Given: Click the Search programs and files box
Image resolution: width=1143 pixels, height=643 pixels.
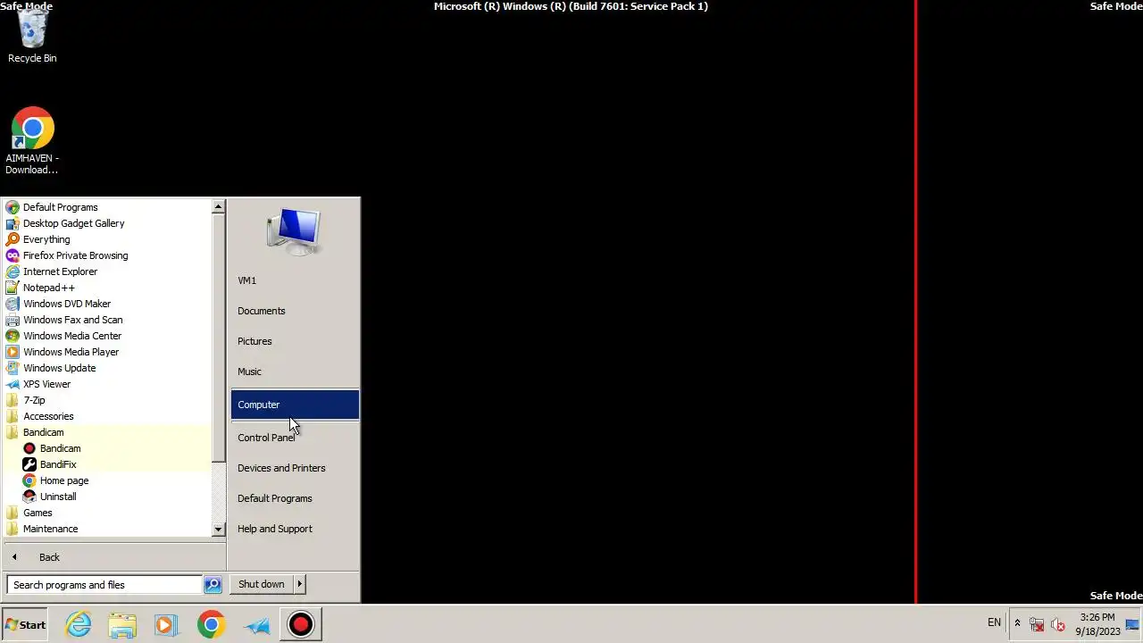Looking at the screenshot, I should pyautogui.click(x=104, y=585).
